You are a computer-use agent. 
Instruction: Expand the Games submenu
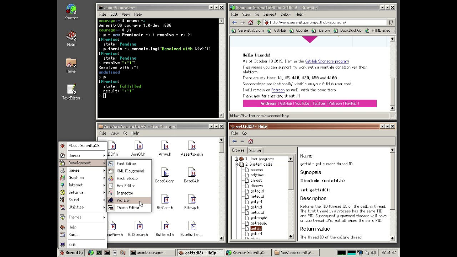(x=82, y=170)
